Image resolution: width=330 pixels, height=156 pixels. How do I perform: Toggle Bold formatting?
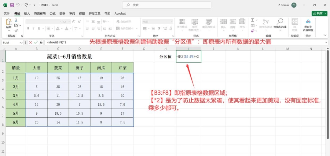click(x=28, y=29)
